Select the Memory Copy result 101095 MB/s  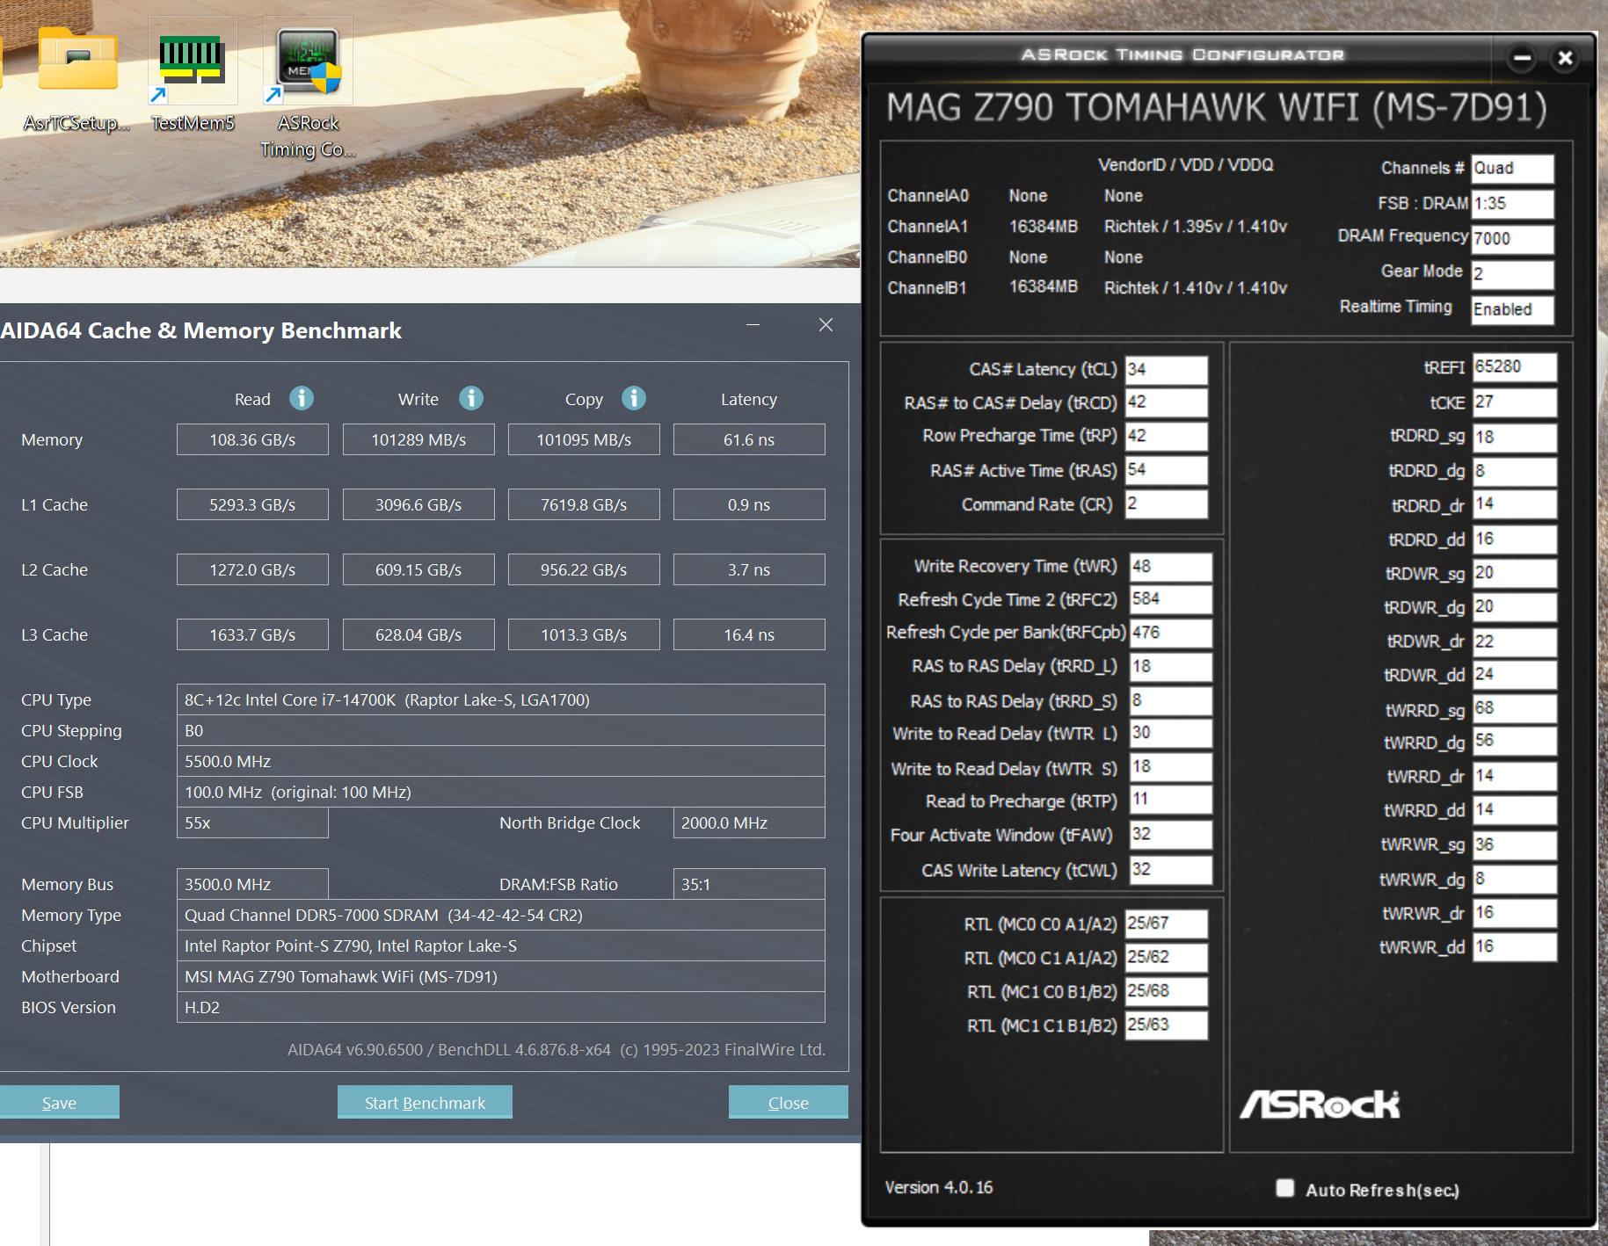coord(584,439)
